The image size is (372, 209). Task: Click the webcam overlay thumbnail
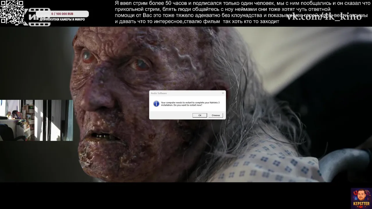point(37,120)
